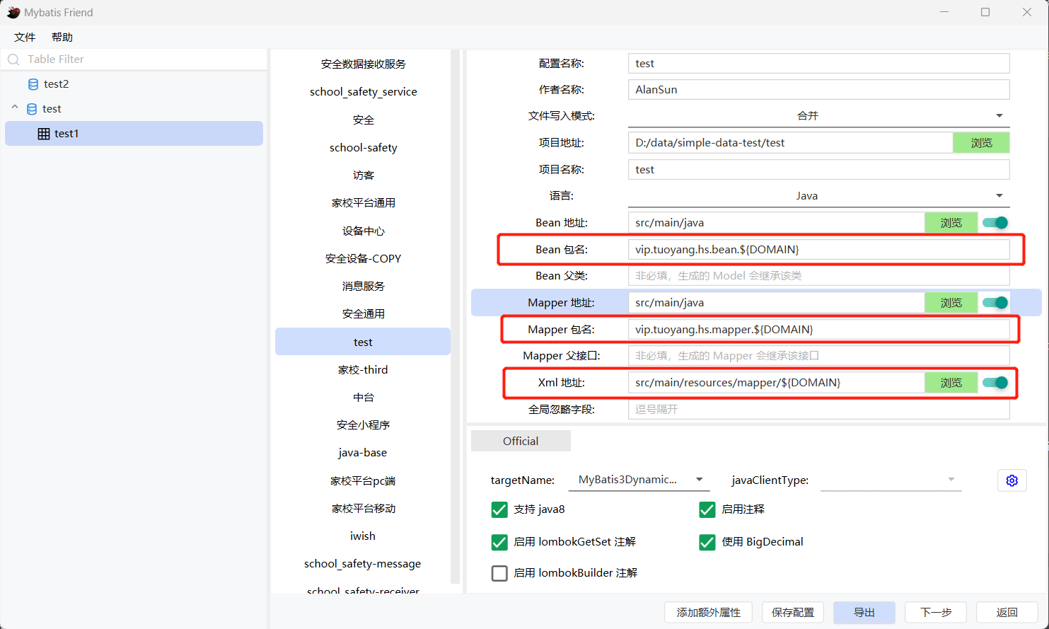This screenshot has height=629, width=1049.
Task: Select the school_safety_service configuration
Action: [363, 92]
